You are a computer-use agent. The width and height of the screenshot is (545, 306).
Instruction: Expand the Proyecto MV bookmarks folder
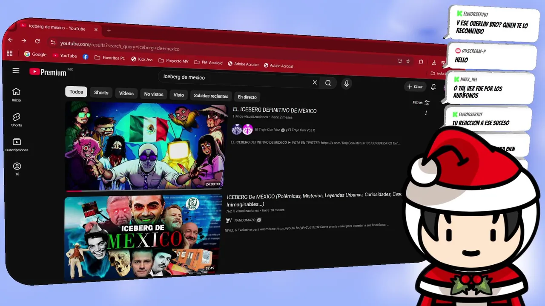tap(173, 61)
